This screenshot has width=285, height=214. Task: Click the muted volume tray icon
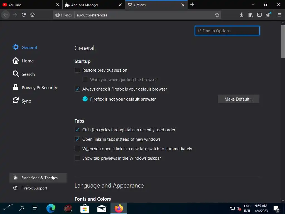239,208
